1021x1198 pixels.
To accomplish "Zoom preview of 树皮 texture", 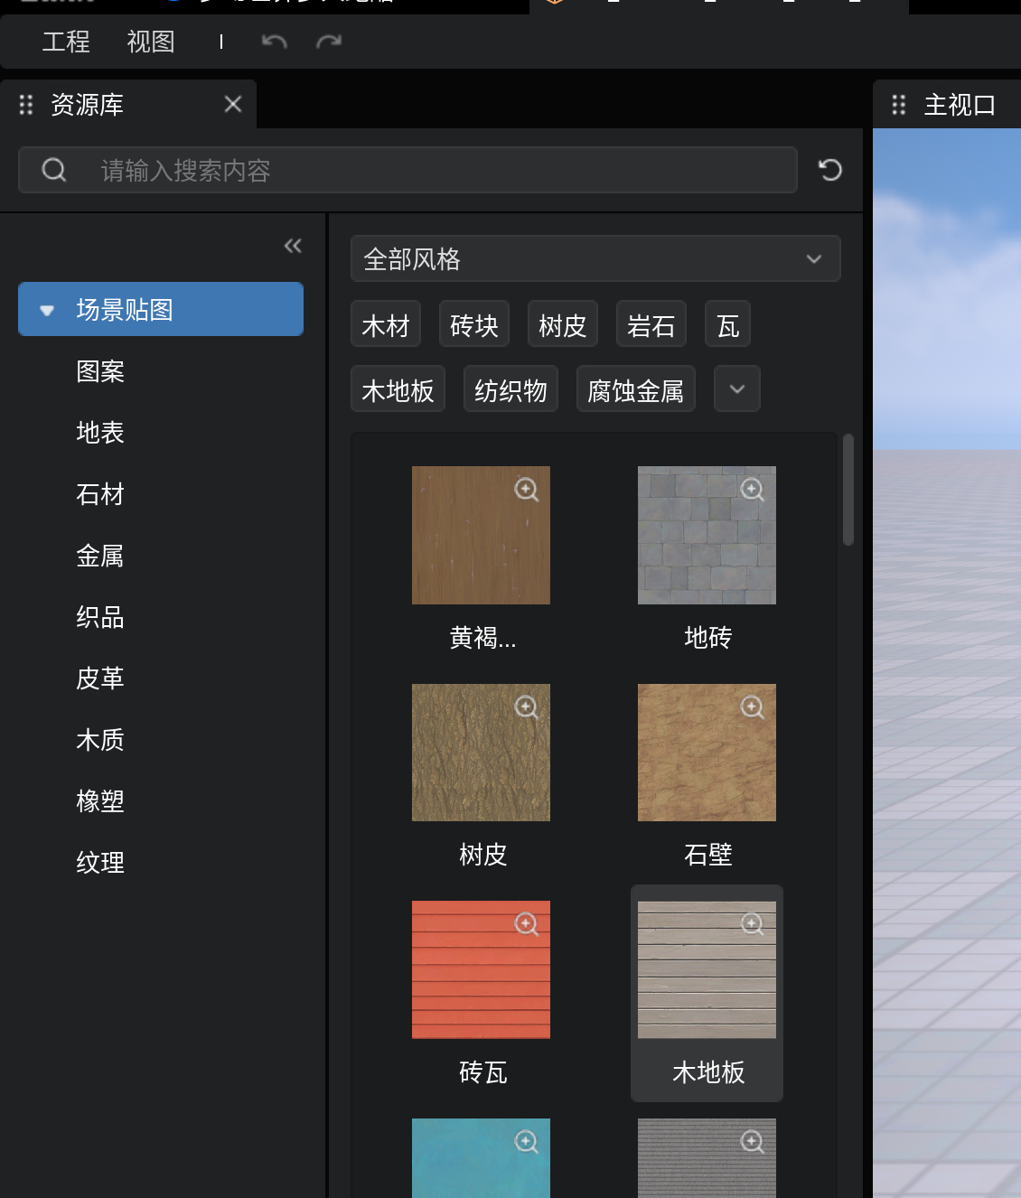I will (x=527, y=707).
